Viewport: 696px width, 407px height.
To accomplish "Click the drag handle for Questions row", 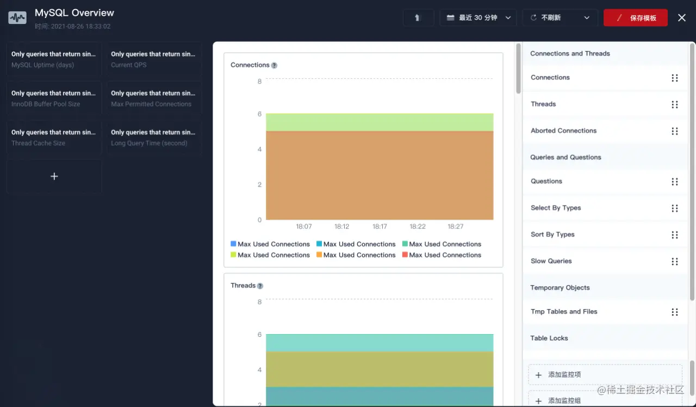I will (675, 182).
